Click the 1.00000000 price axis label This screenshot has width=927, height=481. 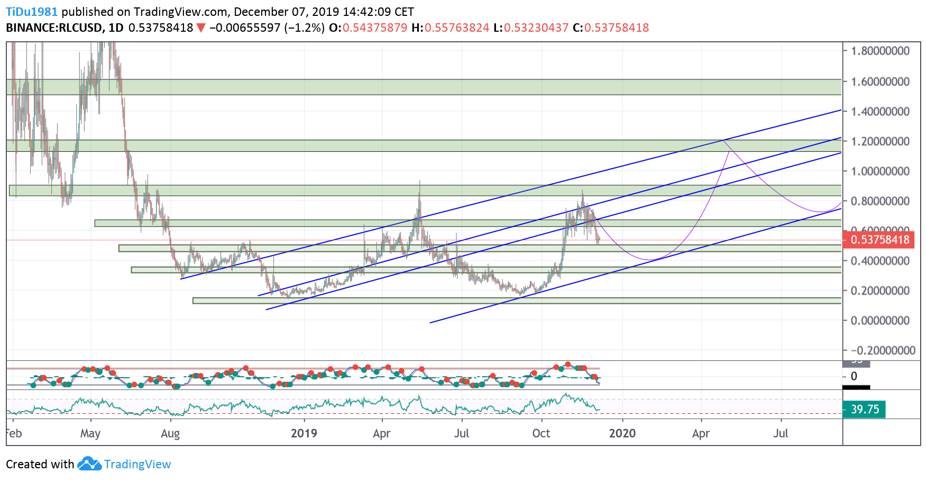(880, 171)
